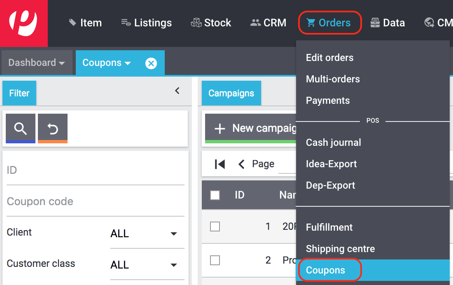Click the search magnifier button
453x285 pixels.
pos(21,128)
